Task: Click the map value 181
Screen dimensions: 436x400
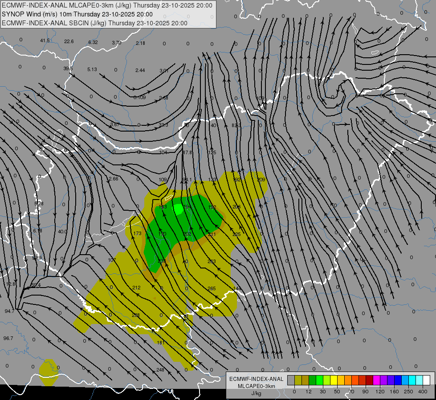Action: click(161, 343)
